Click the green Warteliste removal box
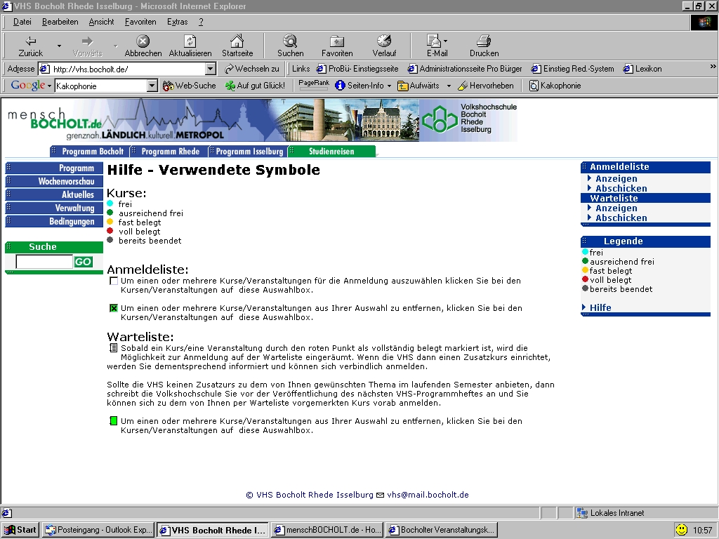Screen dimensions: 719x539 pyautogui.click(x=113, y=421)
